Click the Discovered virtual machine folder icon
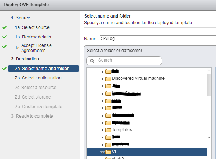 click(108, 79)
